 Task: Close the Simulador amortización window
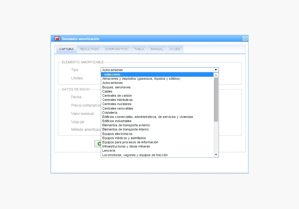(245, 39)
